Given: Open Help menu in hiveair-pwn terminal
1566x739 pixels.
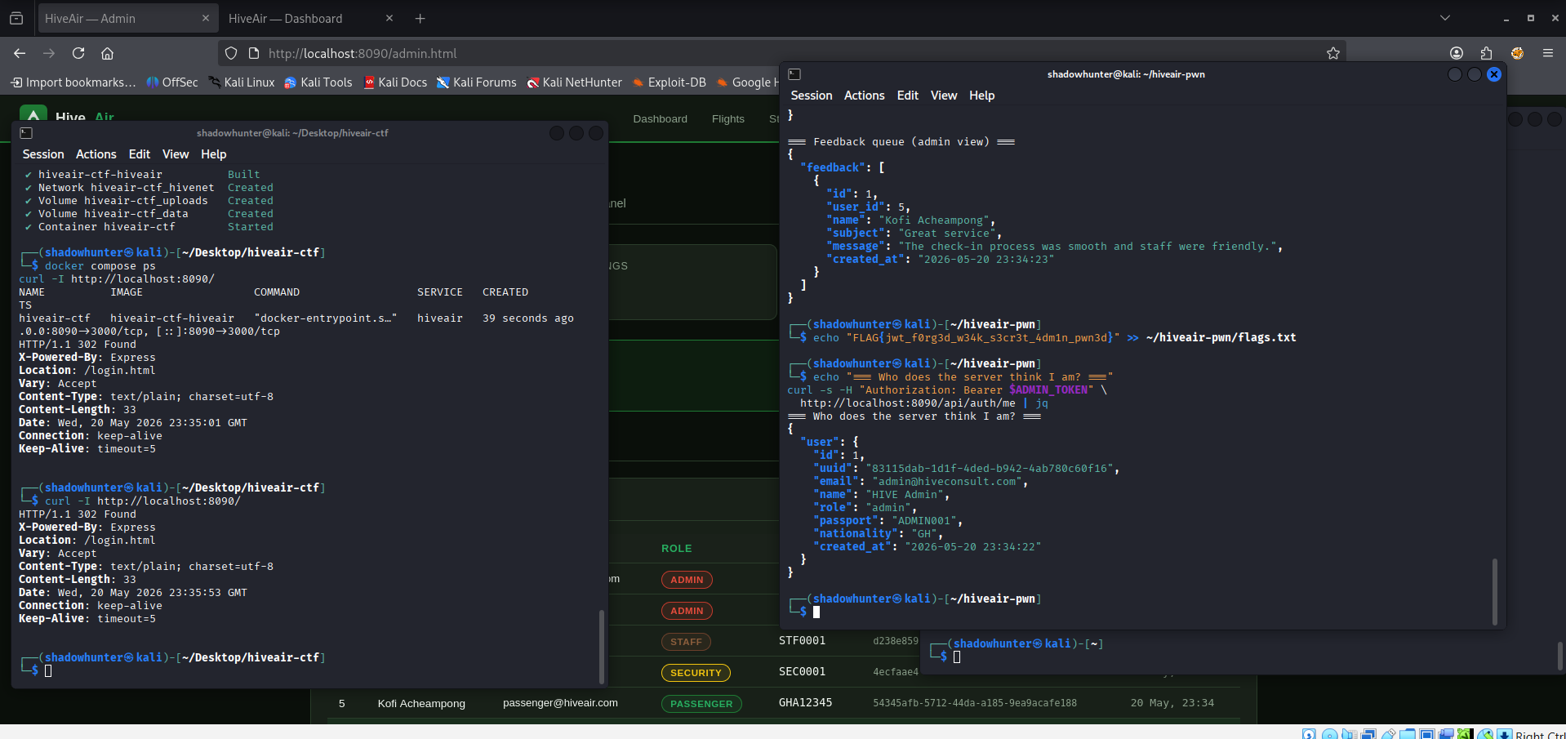Looking at the screenshot, I should coord(982,96).
